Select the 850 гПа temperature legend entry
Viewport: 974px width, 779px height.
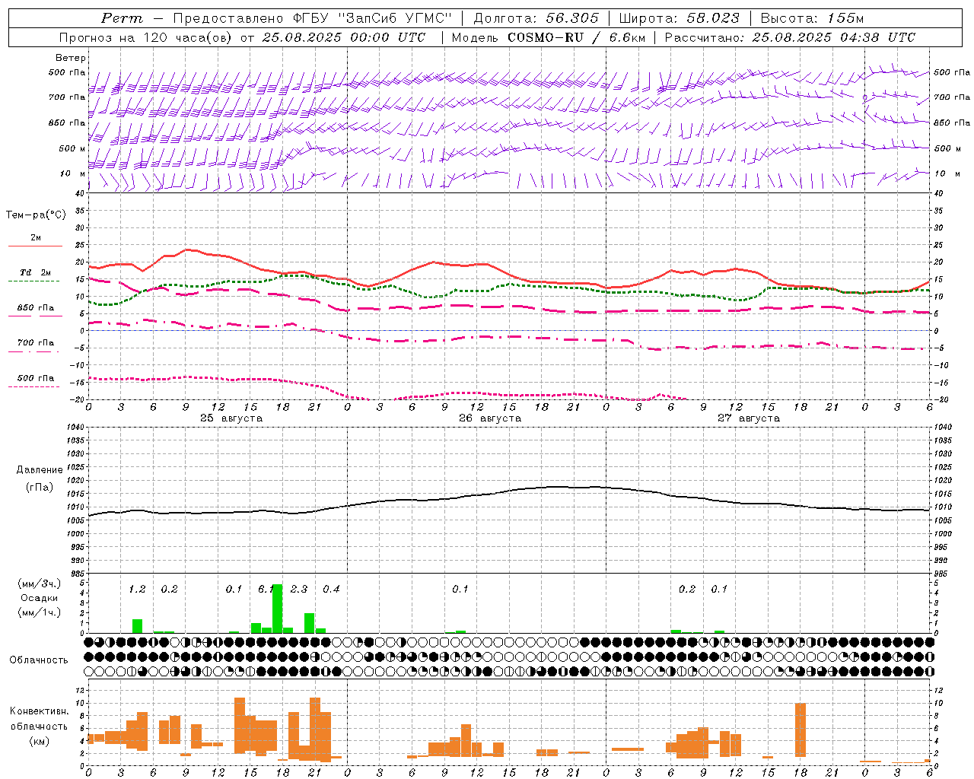point(35,308)
